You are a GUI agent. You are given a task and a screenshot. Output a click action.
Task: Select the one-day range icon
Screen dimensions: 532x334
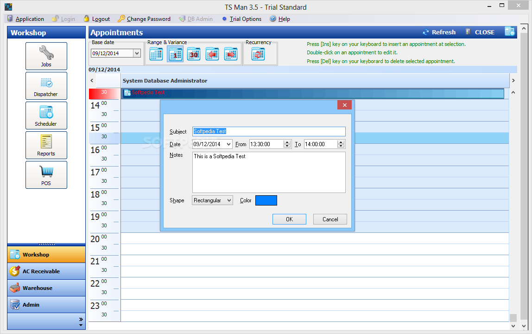[175, 54]
